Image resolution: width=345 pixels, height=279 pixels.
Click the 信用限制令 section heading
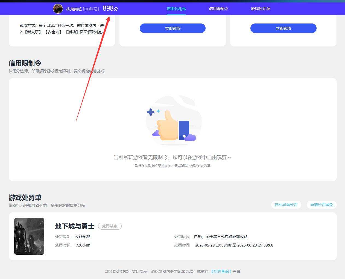point(25,63)
